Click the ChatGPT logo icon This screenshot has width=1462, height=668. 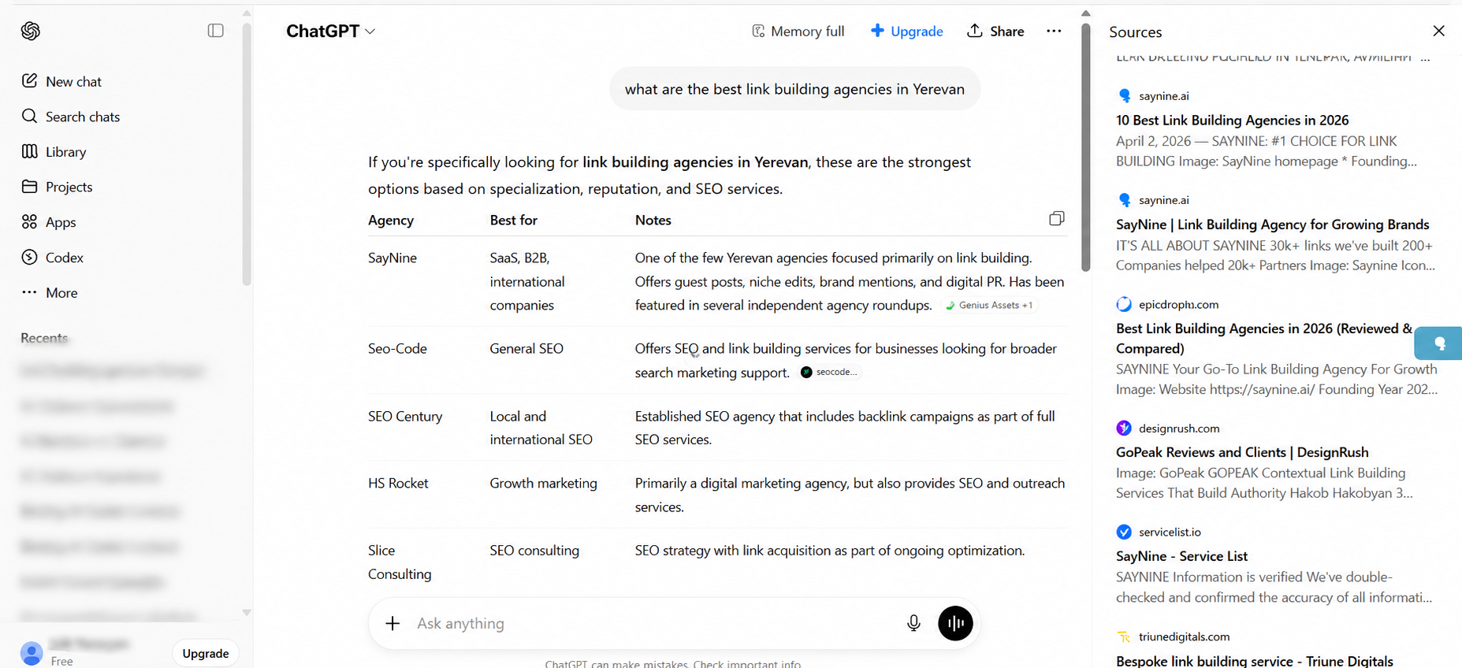tap(31, 31)
